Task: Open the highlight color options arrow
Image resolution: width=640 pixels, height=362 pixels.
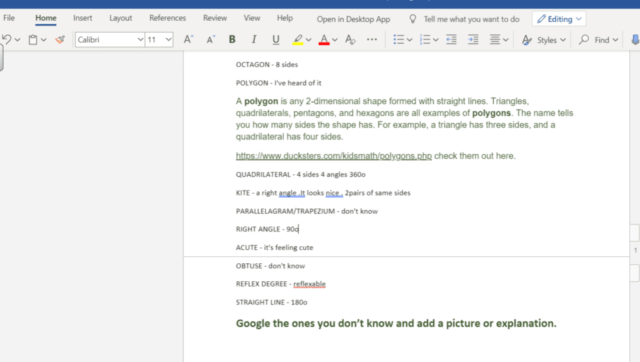Action: (x=309, y=40)
